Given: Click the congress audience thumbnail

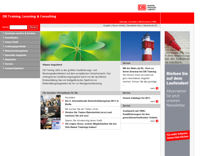Looking at the screenshot, I should point(51,100).
